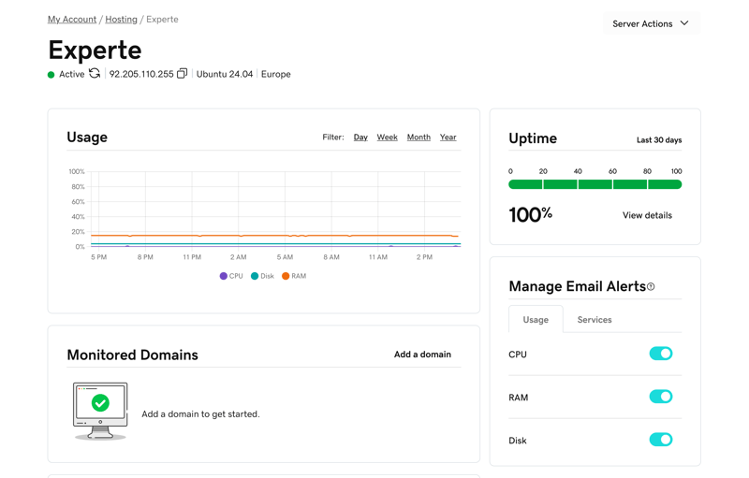
Task: Disable the CPU email alert toggle
Action: [x=660, y=354]
